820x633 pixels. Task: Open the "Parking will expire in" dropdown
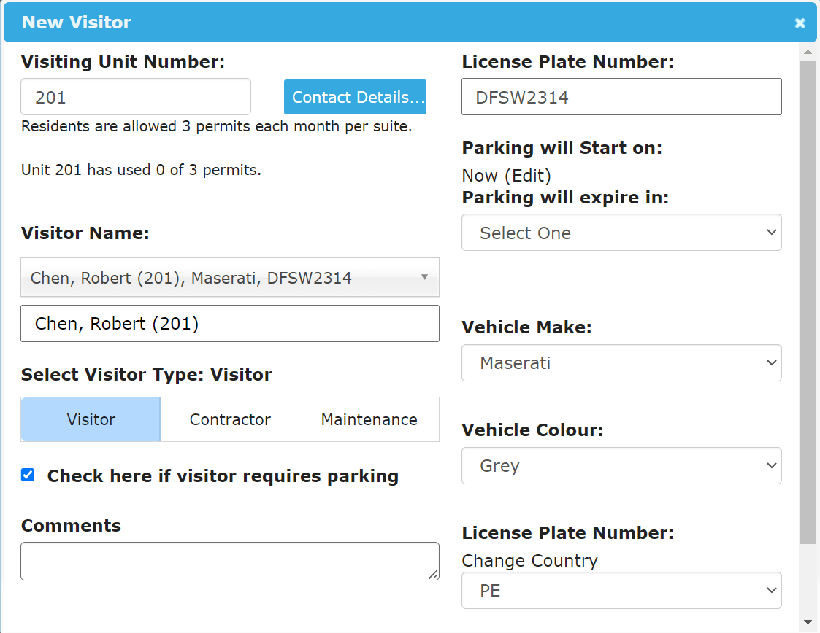(x=621, y=232)
